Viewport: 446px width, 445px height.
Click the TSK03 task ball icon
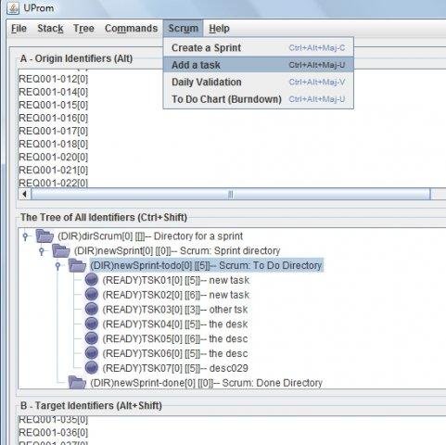(x=92, y=309)
